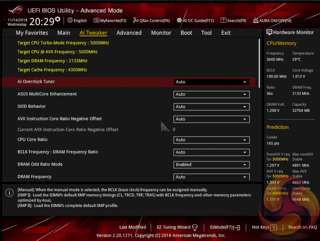Click CPU/Memory section heading

tap(281, 43)
